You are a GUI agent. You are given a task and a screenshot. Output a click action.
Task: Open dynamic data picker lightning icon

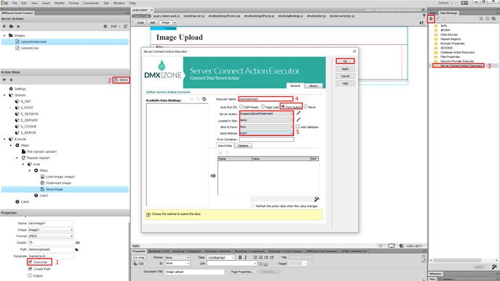click(317, 199)
